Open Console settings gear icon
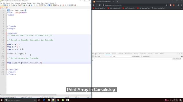 (182, 56)
